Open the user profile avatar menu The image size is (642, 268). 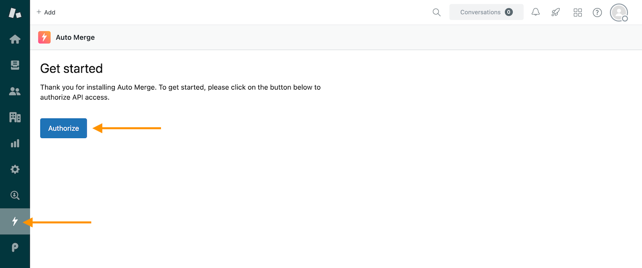point(619,13)
